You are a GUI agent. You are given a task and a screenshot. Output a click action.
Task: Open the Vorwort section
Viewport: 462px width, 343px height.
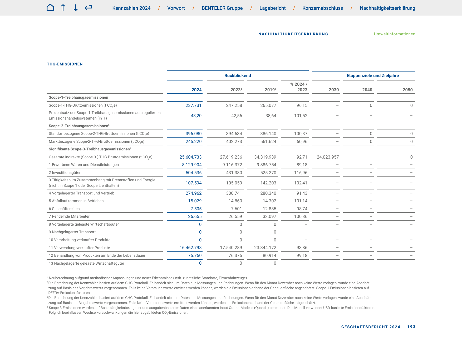click(176, 8)
